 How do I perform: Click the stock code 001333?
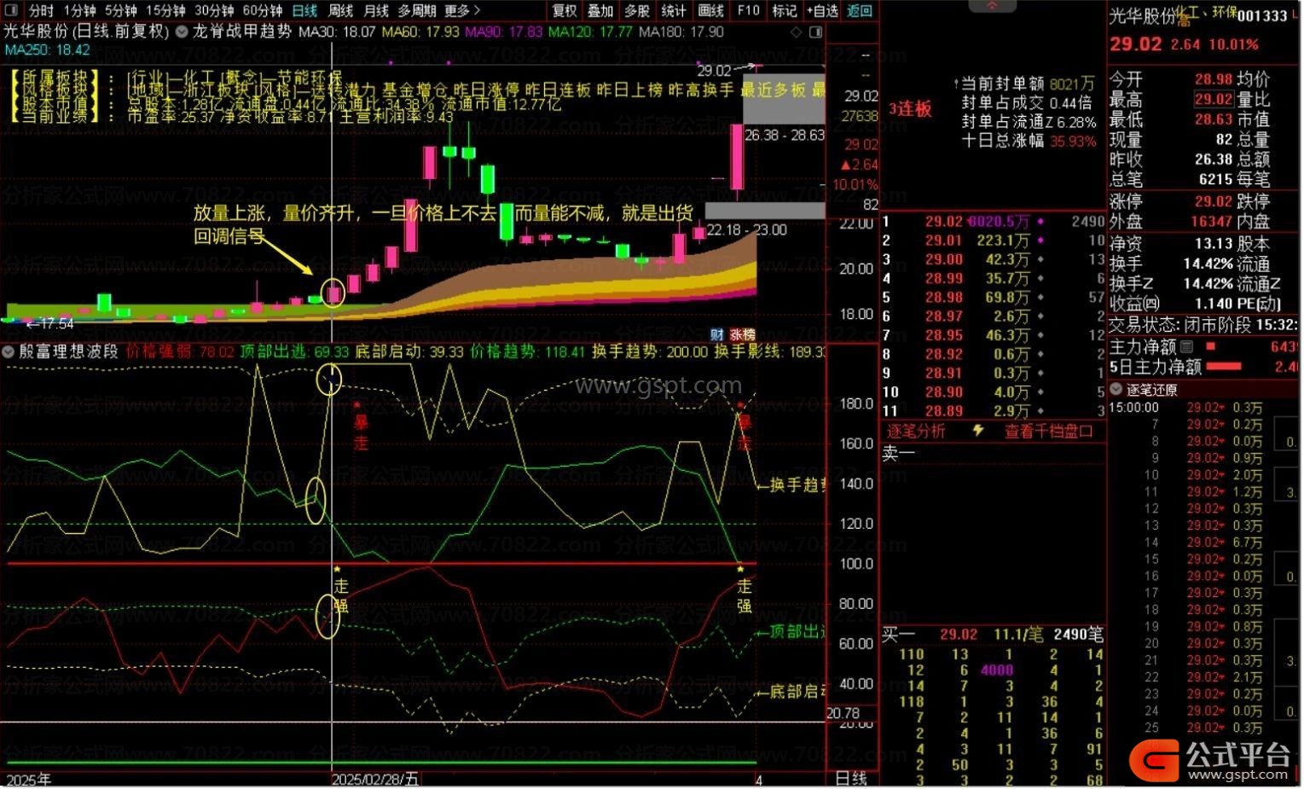pyautogui.click(x=1262, y=15)
